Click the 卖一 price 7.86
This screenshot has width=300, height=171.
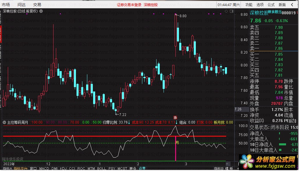pyautogui.click(x=279, y=48)
